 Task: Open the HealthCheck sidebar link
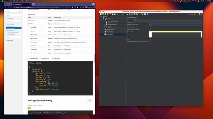10,40
